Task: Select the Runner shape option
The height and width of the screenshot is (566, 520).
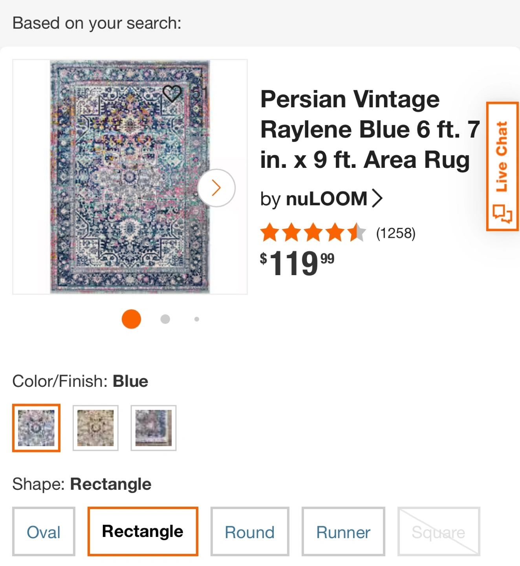Action: pyautogui.click(x=343, y=532)
